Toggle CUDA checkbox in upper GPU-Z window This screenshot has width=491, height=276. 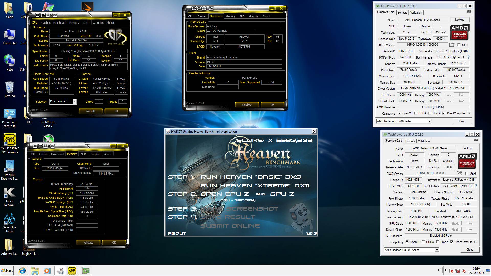(x=416, y=113)
